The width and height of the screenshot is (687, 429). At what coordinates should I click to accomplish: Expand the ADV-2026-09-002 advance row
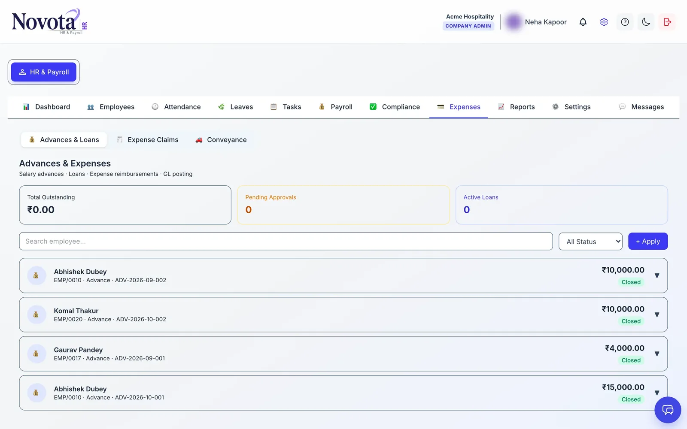pos(657,275)
